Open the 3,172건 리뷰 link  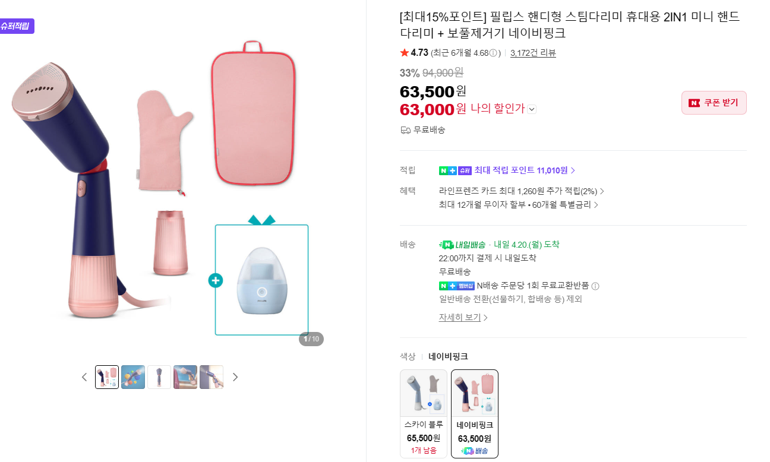(533, 53)
